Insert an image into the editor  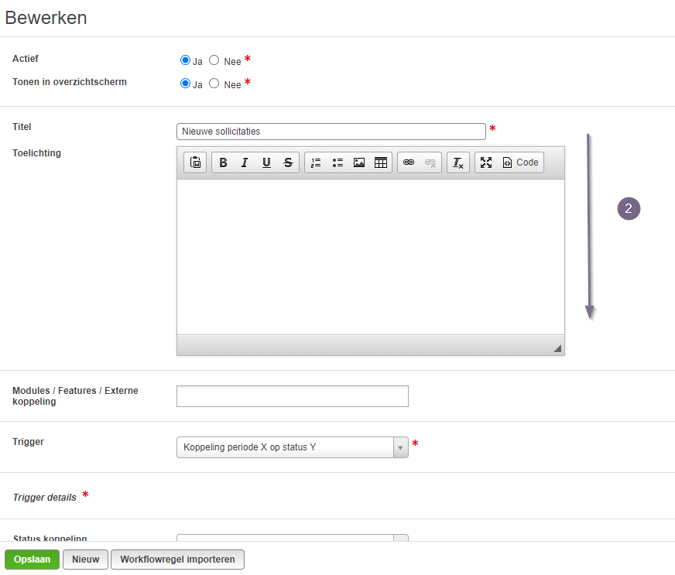click(x=359, y=163)
